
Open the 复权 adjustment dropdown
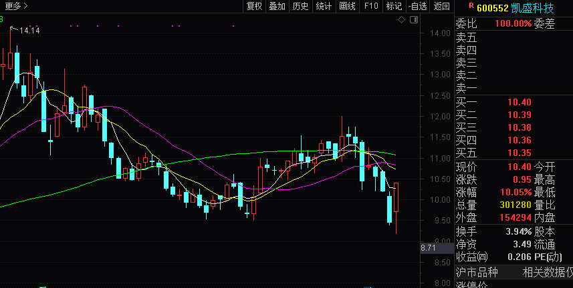254,7
